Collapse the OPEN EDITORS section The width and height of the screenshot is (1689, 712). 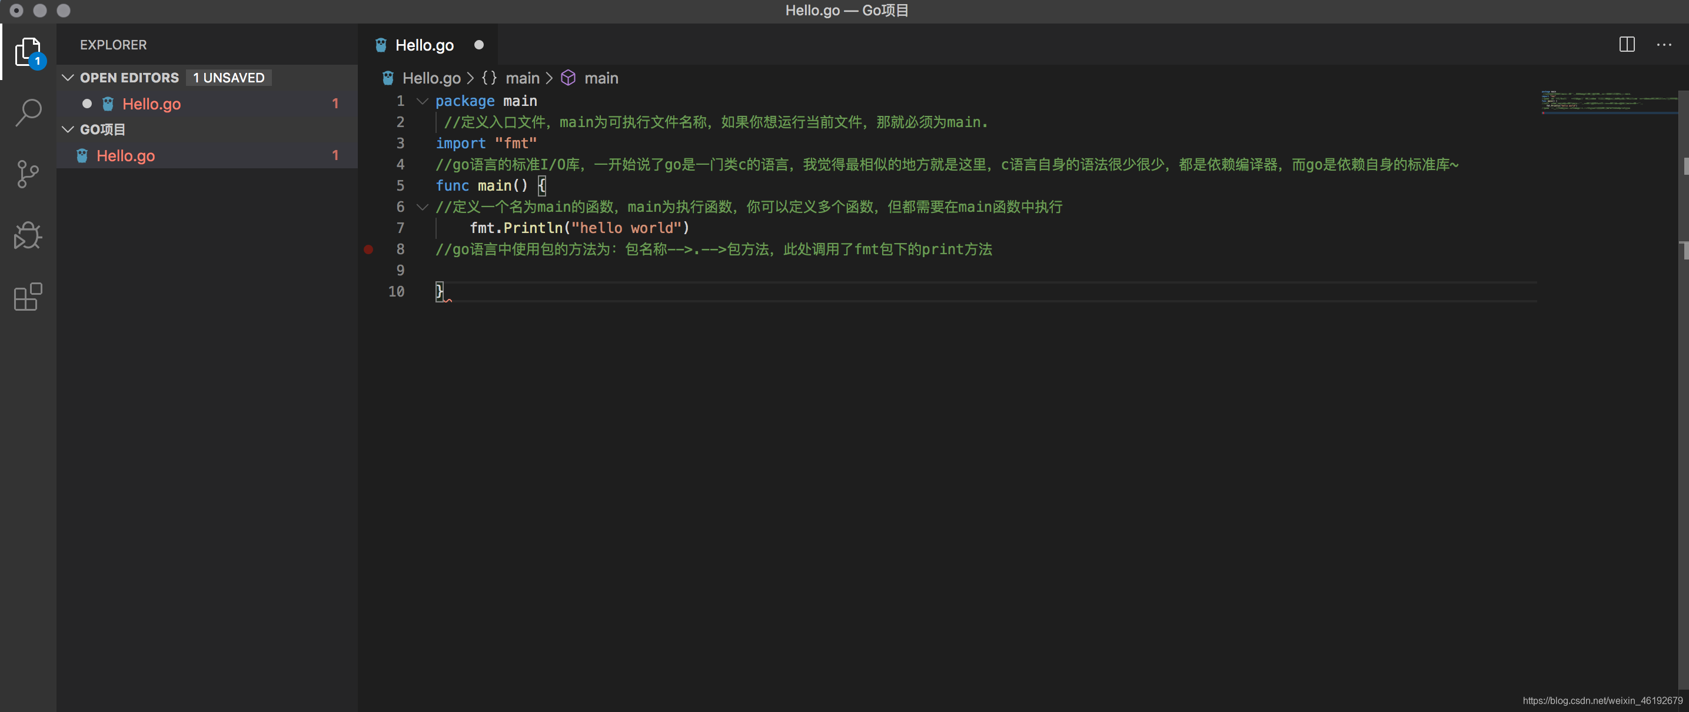(x=68, y=77)
